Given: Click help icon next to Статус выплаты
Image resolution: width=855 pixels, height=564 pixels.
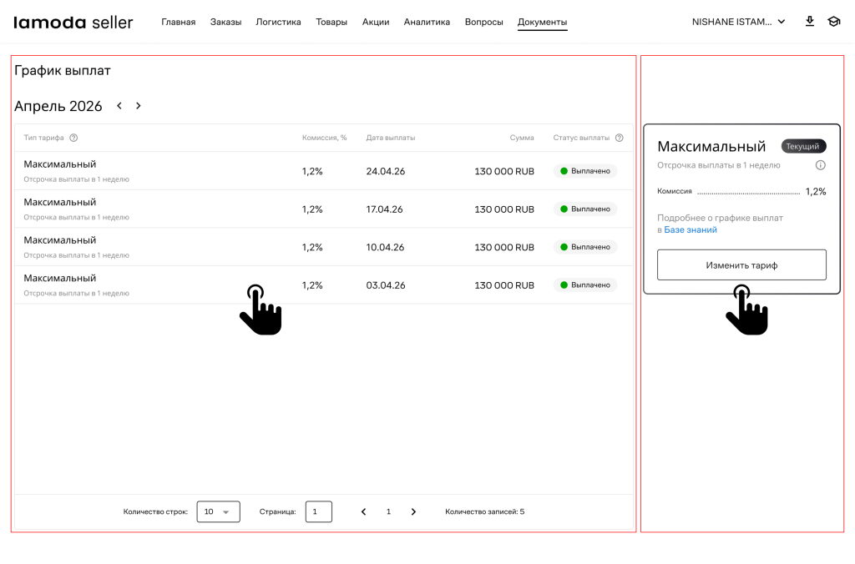Looking at the screenshot, I should tap(619, 138).
